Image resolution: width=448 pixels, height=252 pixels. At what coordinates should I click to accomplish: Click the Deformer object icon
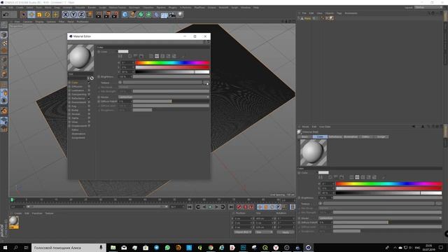click(156, 15)
